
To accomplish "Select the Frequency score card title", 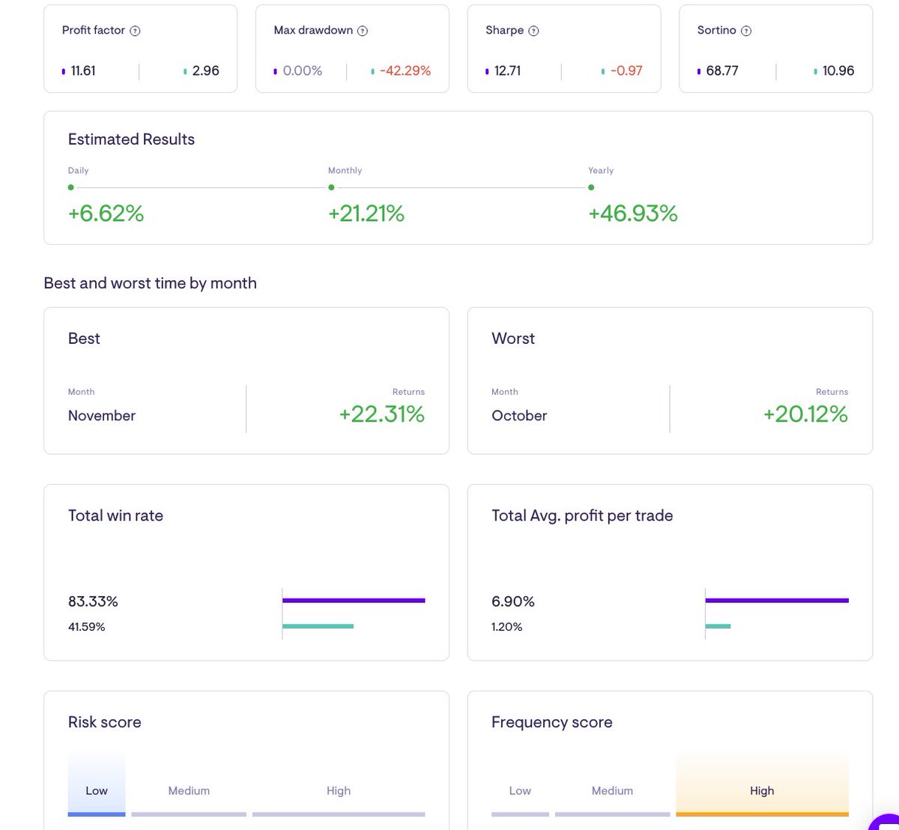I will coord(552,722).
